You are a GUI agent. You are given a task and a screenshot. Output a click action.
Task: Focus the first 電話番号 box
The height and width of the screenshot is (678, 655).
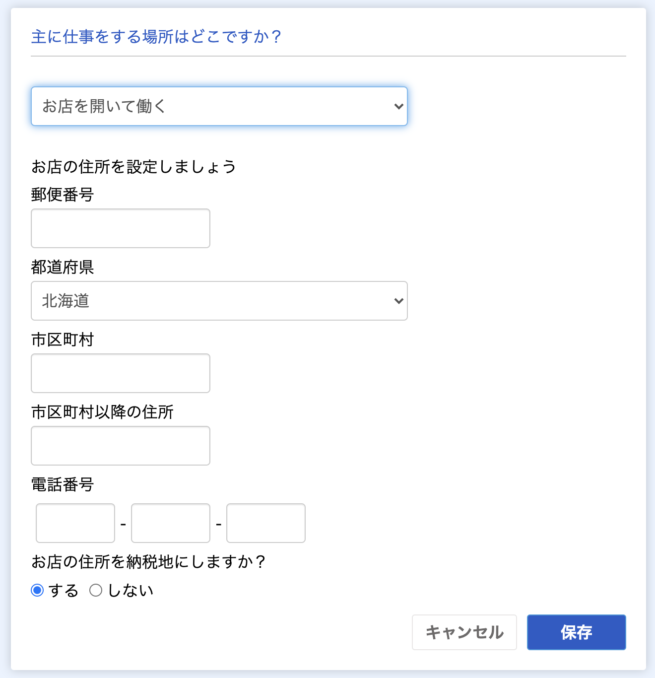click(x=75, y=523)
